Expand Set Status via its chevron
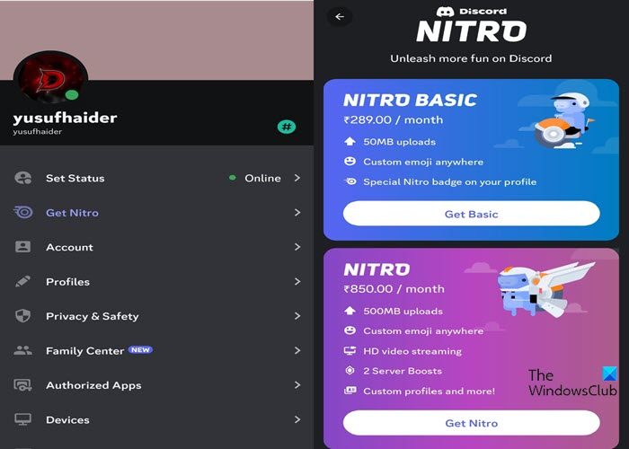The image size is (629, 449). 297,178
